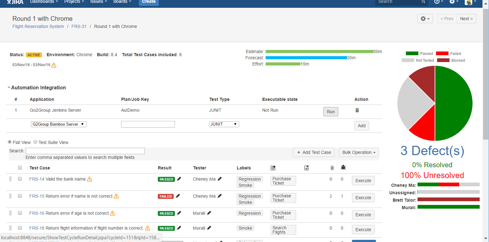The height and width of the screenshot is (242, 489).
Task: Open the Dashboards menu
Action: (x=44, y=2)
